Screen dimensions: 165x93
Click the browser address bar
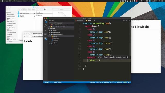pos(37,36)
